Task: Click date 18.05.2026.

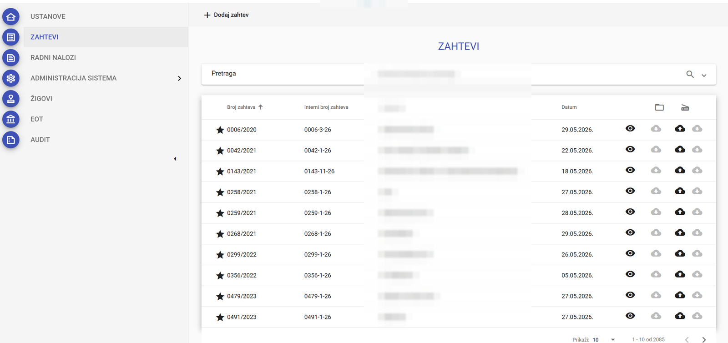Action: pyautogui.click(x=577, y=171)
